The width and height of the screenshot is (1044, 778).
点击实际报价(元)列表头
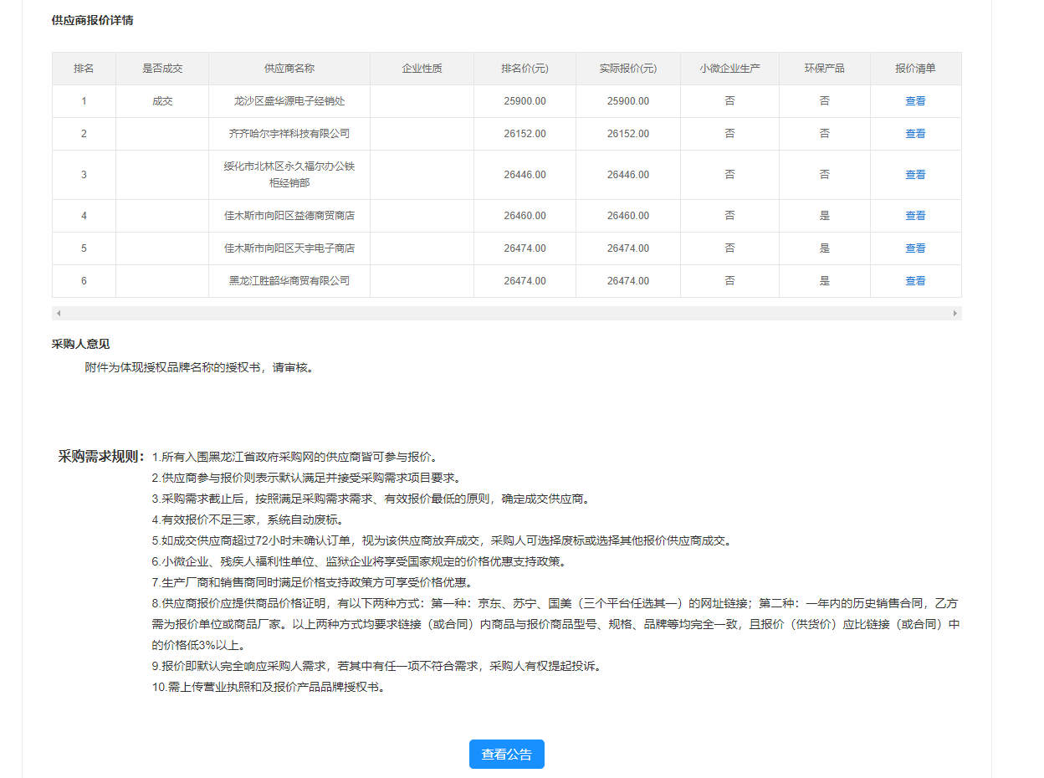[628, 68]
